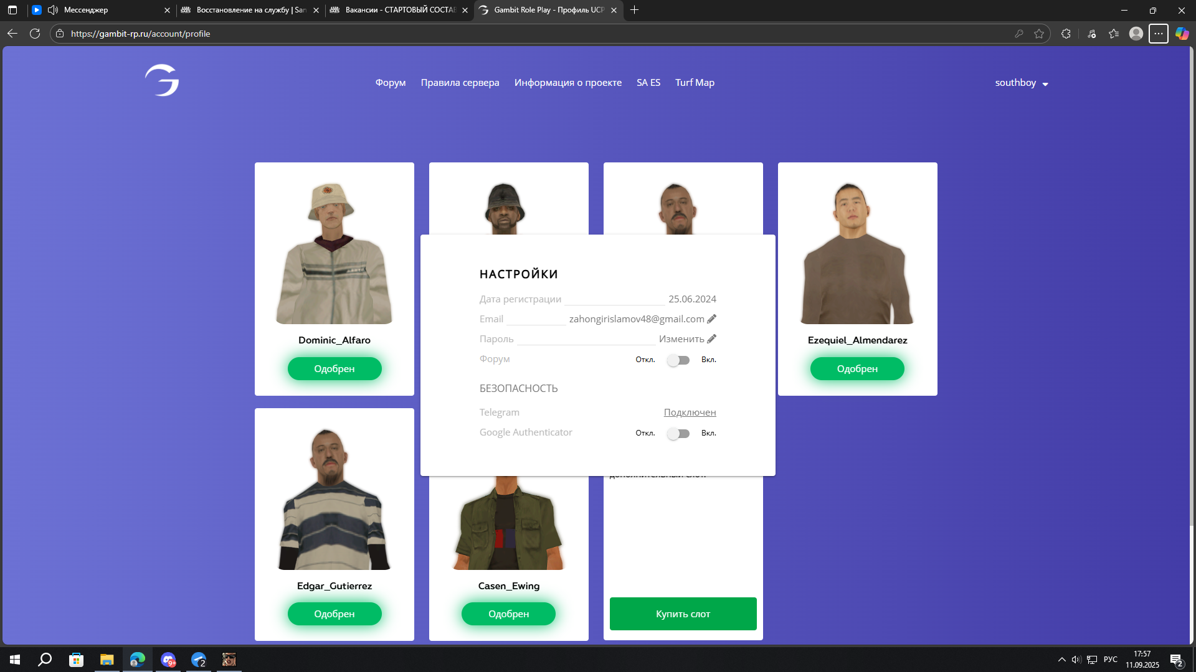Open Windows Start menu
Image resolution: width=1196 pixels, height=672 pixels.
[15, 660]
